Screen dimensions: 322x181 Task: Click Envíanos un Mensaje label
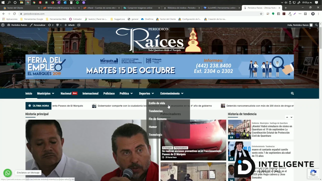coord(28,173)
